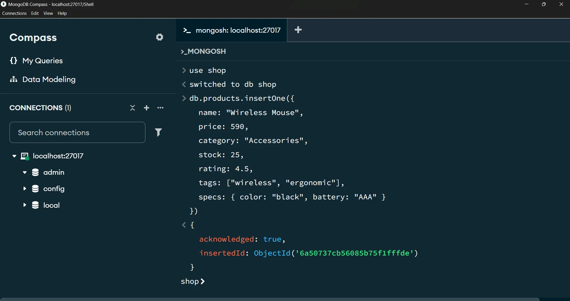Viewport: 570px width, 301px height.
Task: Click the 'use shop' command text
Action: (x=208, y=70)
